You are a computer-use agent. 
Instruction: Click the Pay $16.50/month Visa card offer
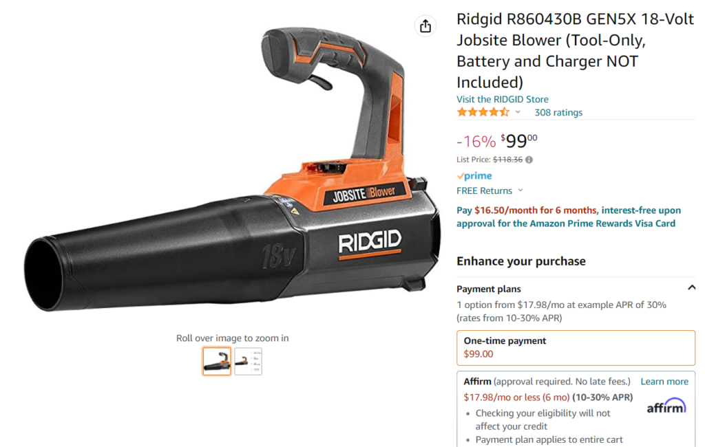(x=569, y=217)
